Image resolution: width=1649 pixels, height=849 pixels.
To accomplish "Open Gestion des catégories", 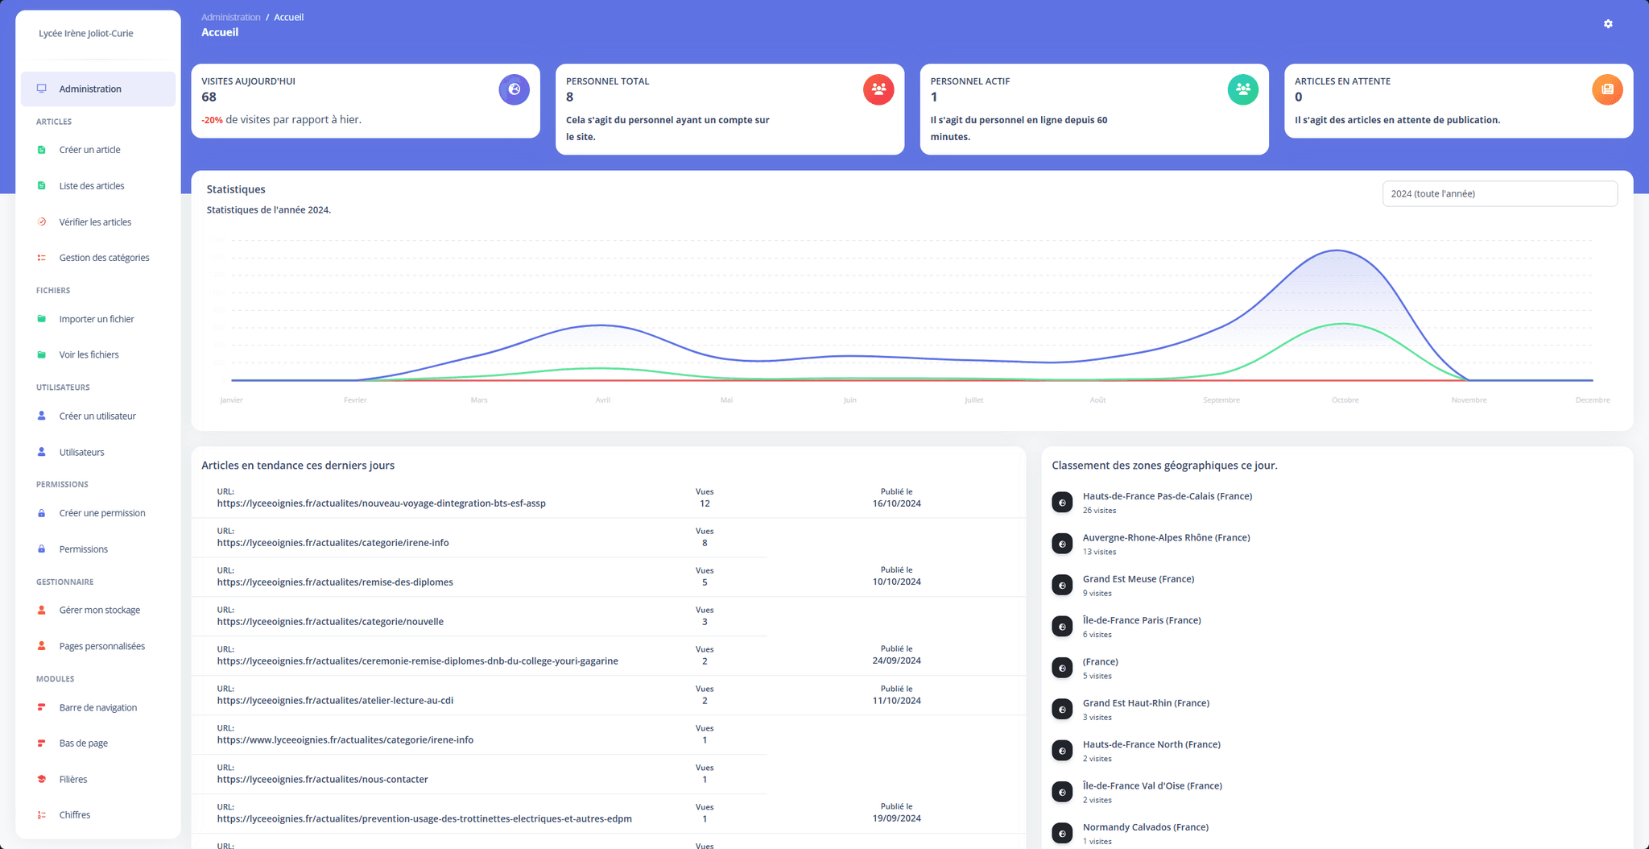I will [x=104, y=258].
